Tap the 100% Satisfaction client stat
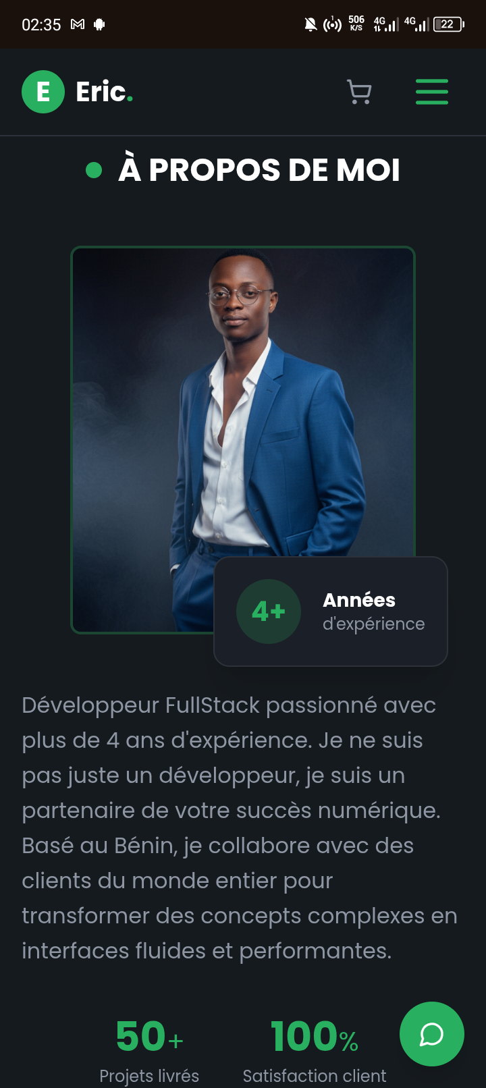Image resolution: width=486 pixels, height=1088 pixels. click(x=315, y=1051)
